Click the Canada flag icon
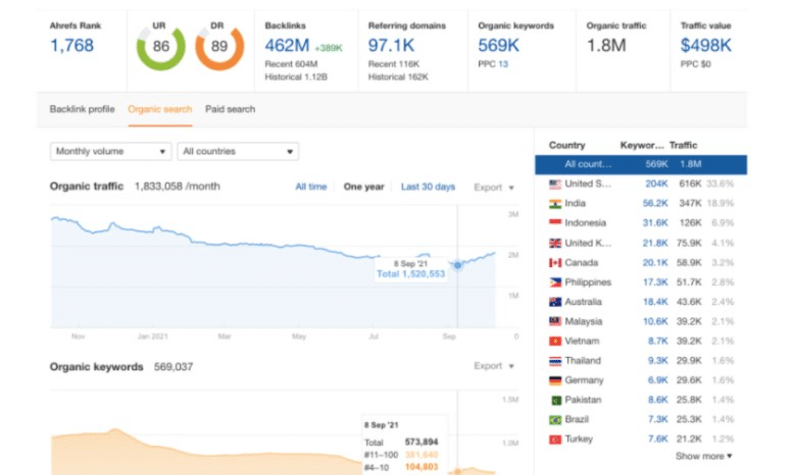 pos(555,263)
